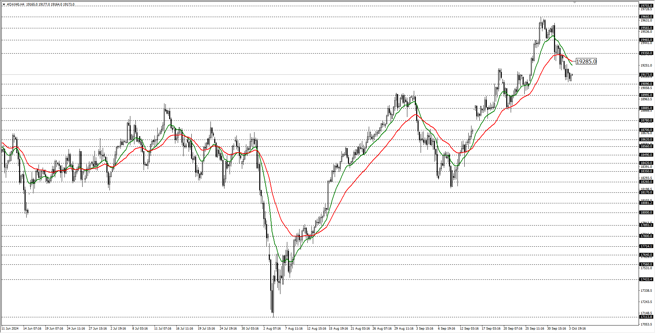
Task: Click the 18420.0 level label
Action: tap(646, 163)
